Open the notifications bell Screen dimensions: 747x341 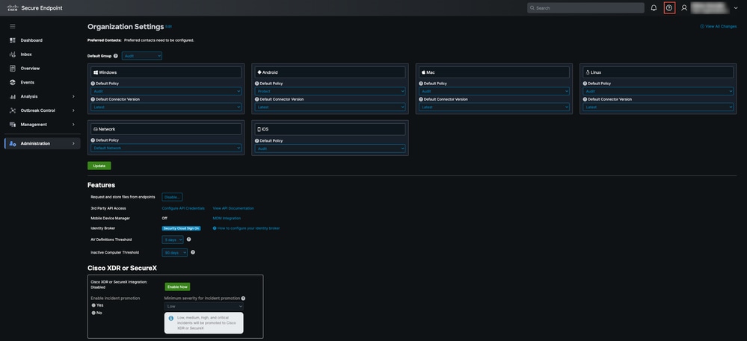(654, 8)
